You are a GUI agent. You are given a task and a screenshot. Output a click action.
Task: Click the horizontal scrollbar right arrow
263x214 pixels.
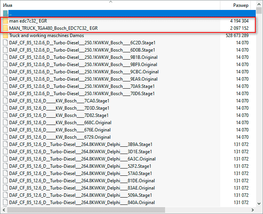[253, 210]
